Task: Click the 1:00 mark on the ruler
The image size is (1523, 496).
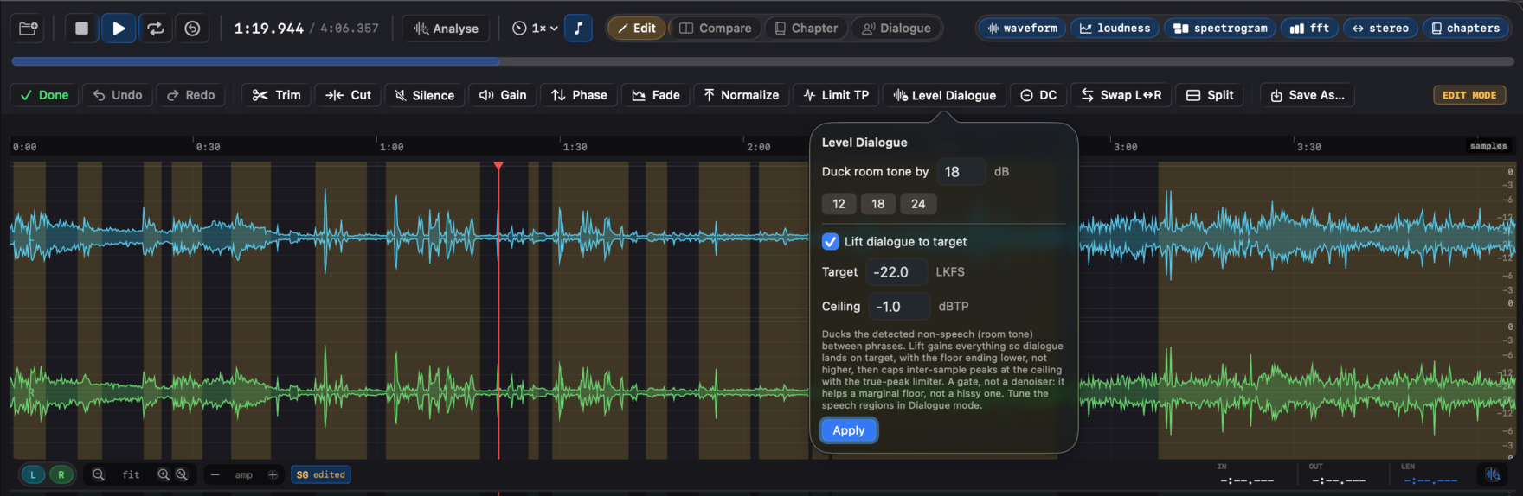Action: [x=391, y=147]
